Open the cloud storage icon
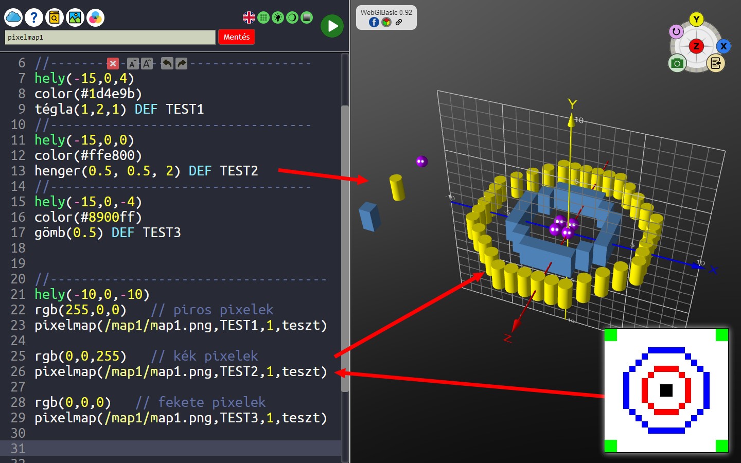Viewport: 741px width, 463px height. pyautogui.click(x=13, y=17)
